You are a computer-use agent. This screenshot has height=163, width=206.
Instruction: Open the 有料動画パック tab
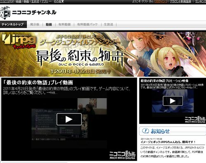tap(87, 24)
